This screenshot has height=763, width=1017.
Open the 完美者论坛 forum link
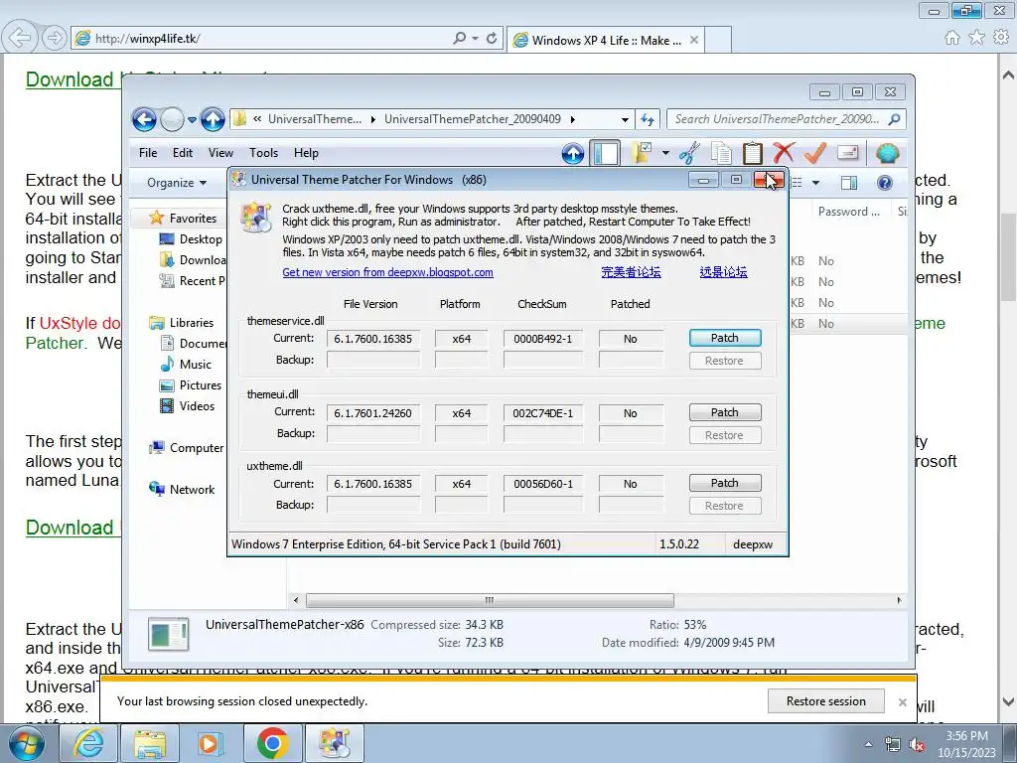pyautogui.click(x=631, y=272)
